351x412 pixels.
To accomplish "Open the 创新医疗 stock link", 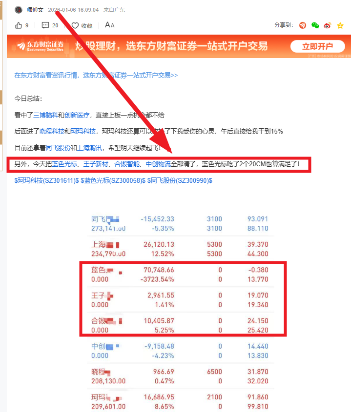I will (x=77, y=115).
